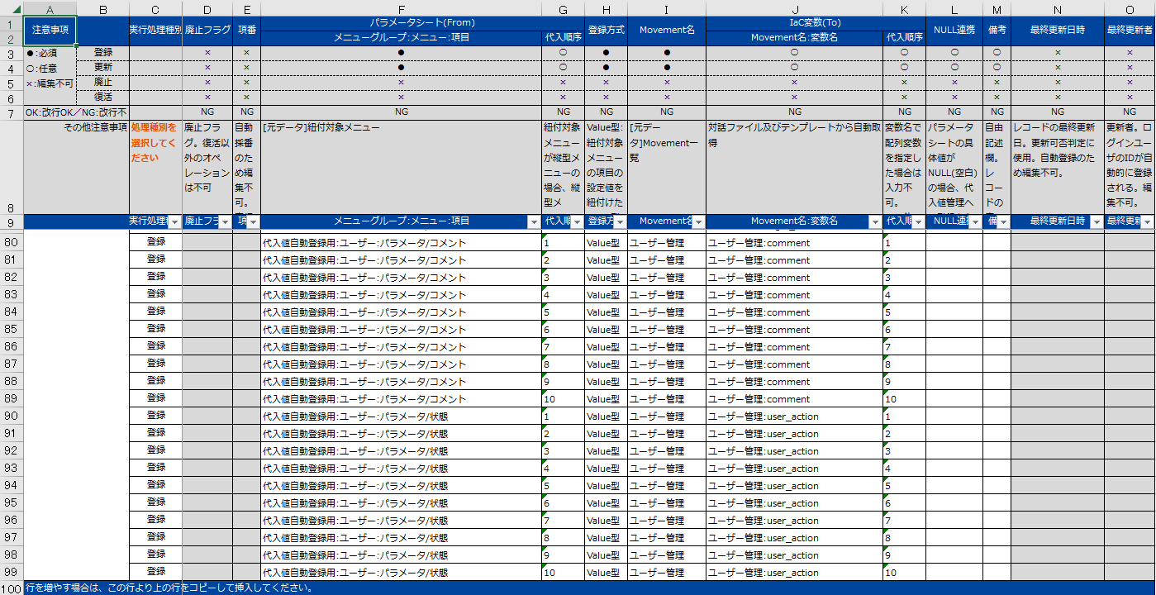Click the AutoFilter icon on 最終更新者 header

pyautogui.click(x=1149, y=221)
